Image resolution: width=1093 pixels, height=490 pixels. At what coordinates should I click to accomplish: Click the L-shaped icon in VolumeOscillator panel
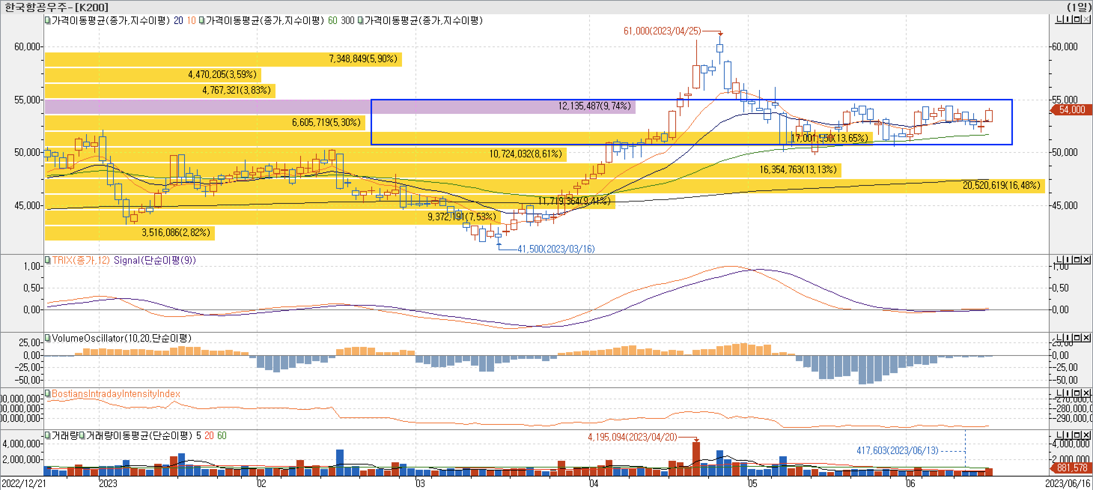[1059, 338]
